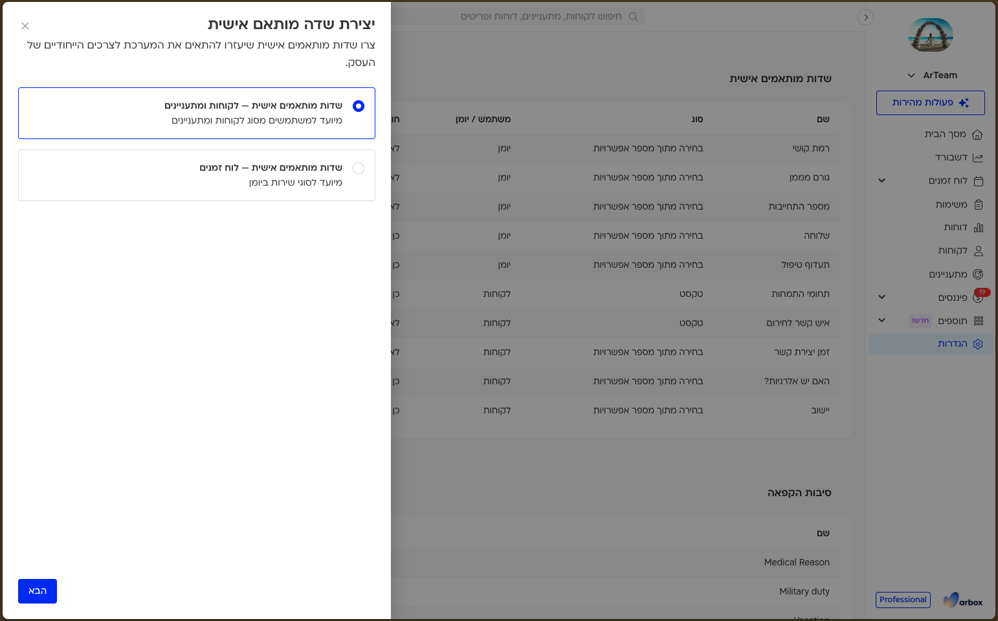
Task: Select the clients and leads custom fields radio
Action: coord(359,106)
